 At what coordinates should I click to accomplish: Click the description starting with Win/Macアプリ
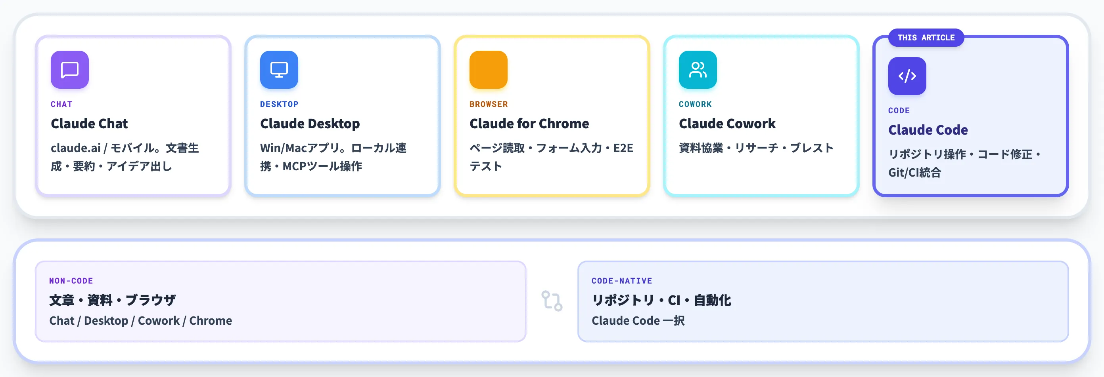(x=333, y=157)
